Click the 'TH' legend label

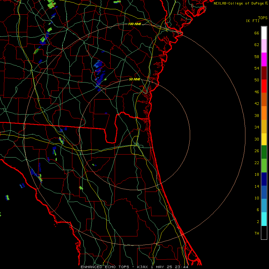(x=257, y=233)
